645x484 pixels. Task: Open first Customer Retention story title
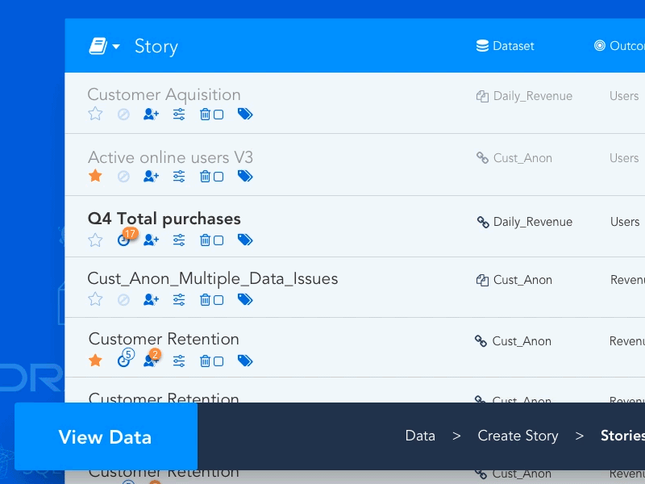click(164, 339)
